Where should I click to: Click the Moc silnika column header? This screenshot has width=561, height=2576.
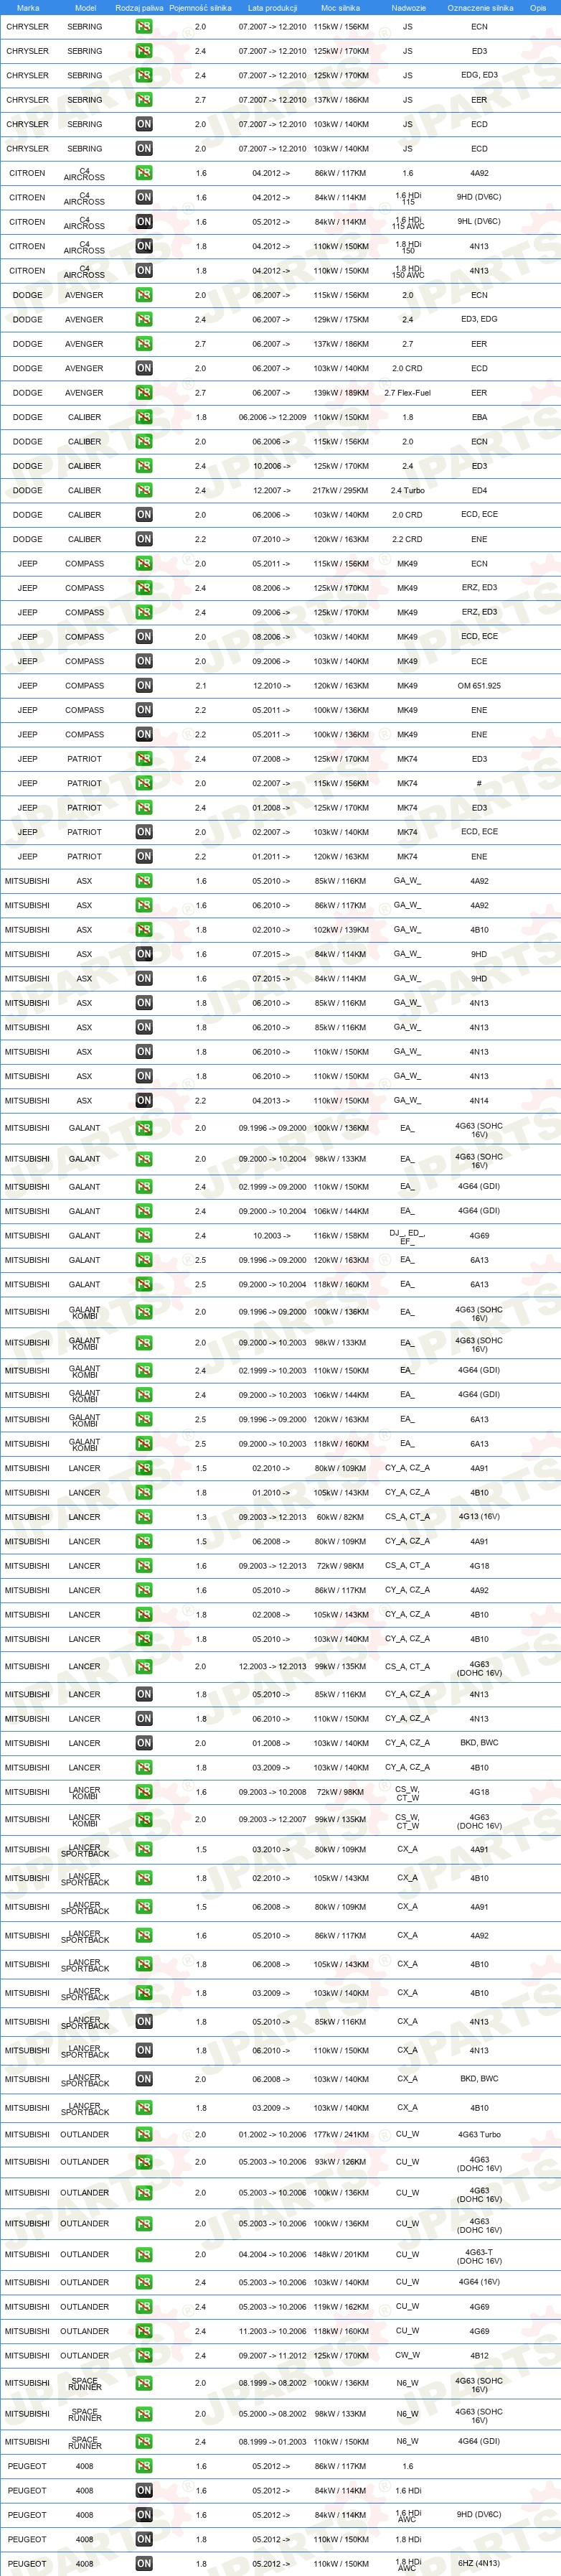tap(340, 7)
